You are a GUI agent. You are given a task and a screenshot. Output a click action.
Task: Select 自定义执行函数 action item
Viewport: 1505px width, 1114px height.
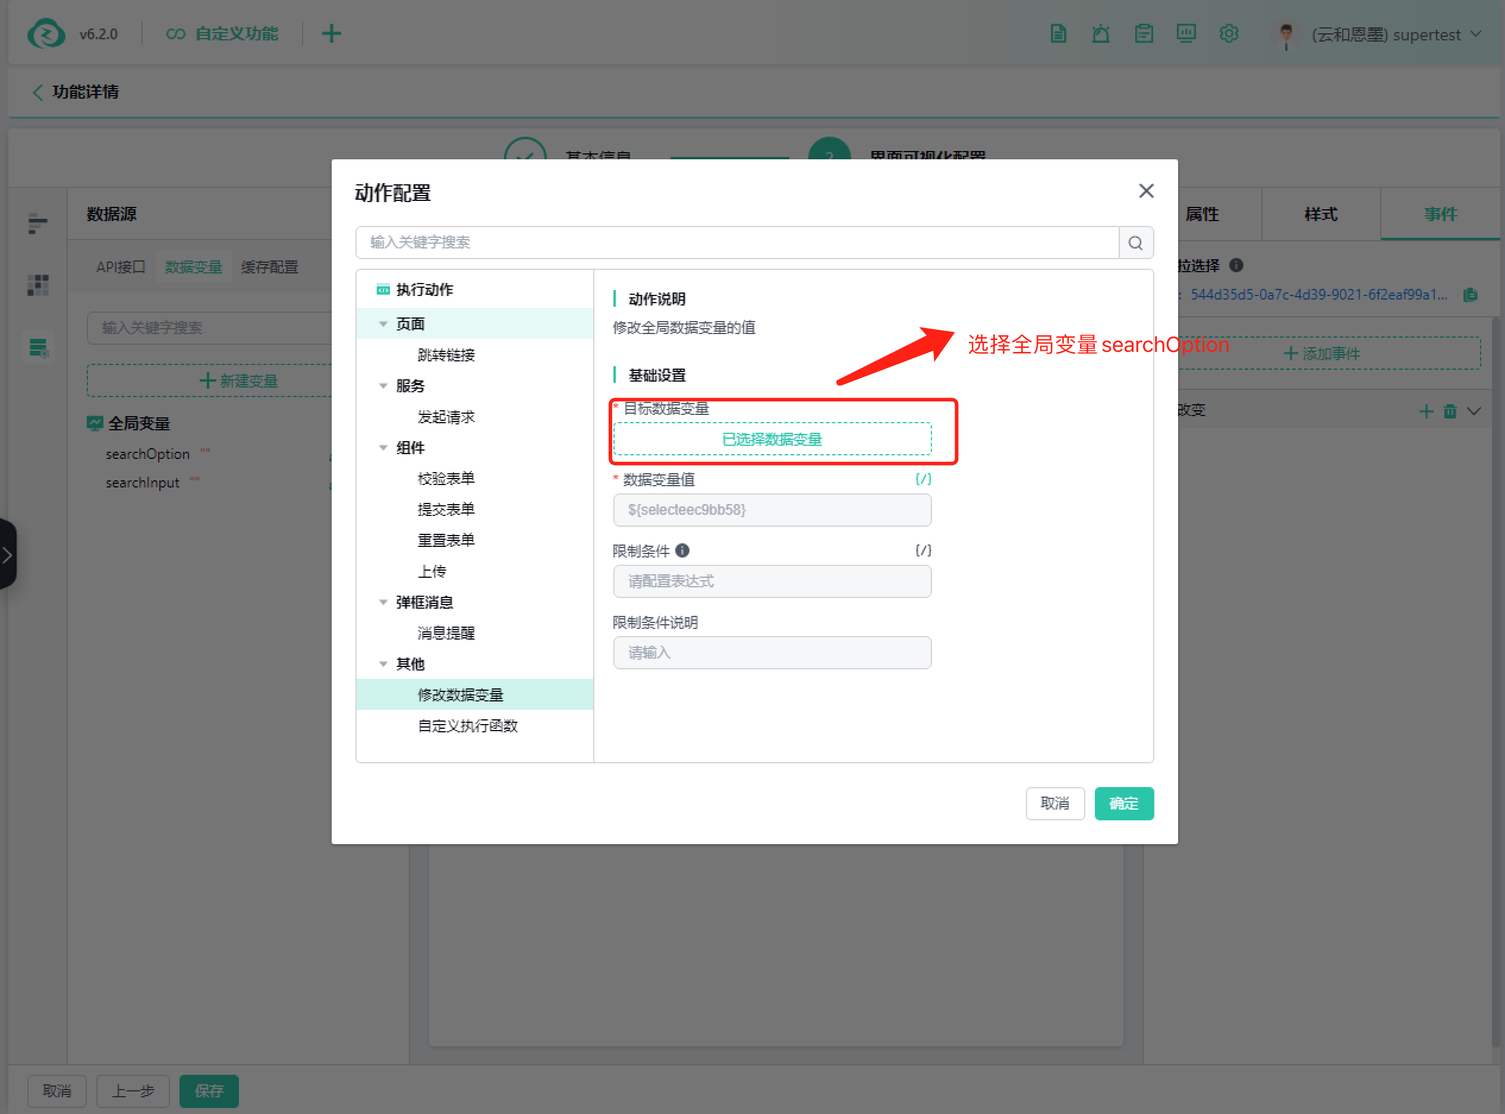coord(467,726)
